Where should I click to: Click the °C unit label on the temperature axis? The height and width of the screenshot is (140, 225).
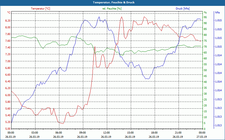pos(9,12)
